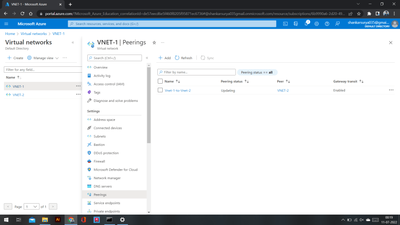The image size is (400, 225).
Task: Open the Mail app from the taskbar
Action: [32, 220]
